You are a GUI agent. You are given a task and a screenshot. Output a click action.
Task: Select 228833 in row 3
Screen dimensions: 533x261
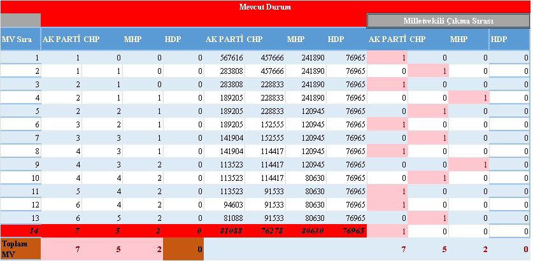point(265,84)
